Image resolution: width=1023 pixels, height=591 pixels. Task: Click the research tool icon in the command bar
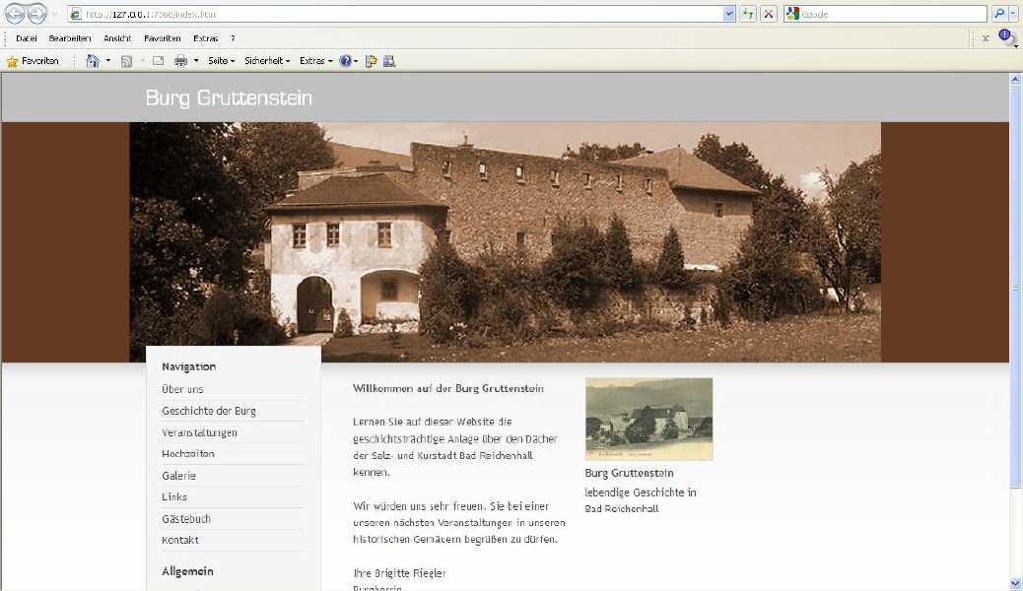pyautogui.click(x=389, y=61)
